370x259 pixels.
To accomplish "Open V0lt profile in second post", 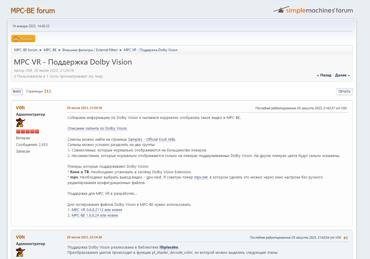I will coord(20,237).
